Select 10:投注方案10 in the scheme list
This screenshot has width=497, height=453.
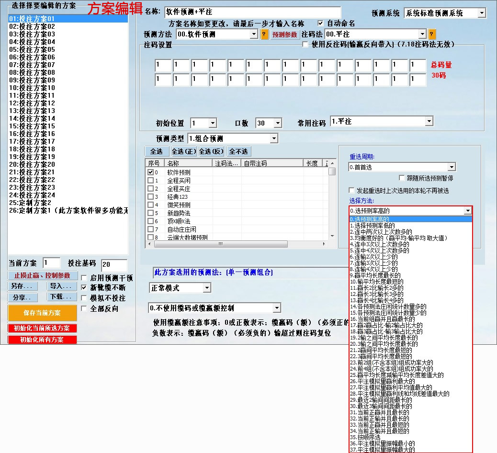(x=32, y=88)
